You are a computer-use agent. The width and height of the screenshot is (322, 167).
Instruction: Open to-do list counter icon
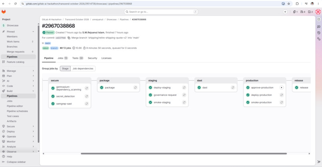point(310,12)
